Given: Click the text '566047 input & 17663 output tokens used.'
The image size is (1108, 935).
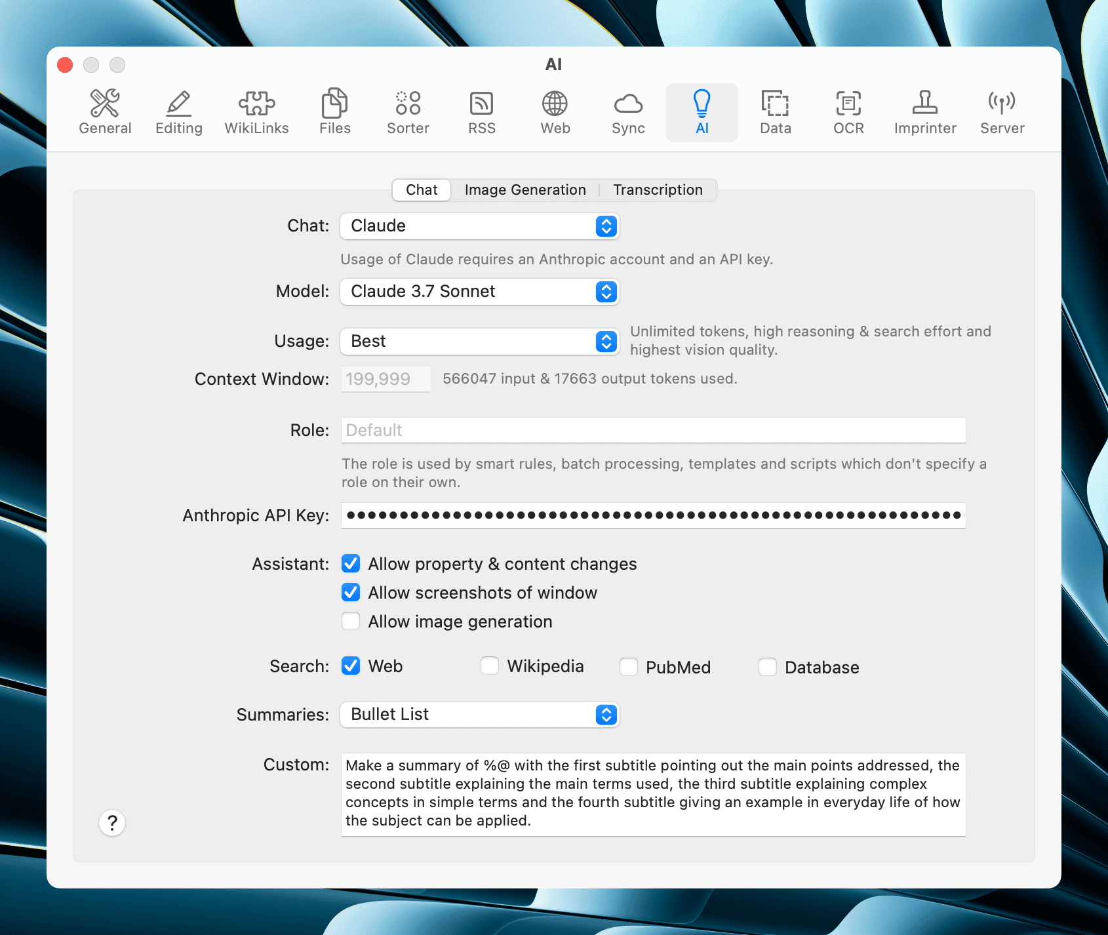Looking at the screenshot, I should point(590,379).
